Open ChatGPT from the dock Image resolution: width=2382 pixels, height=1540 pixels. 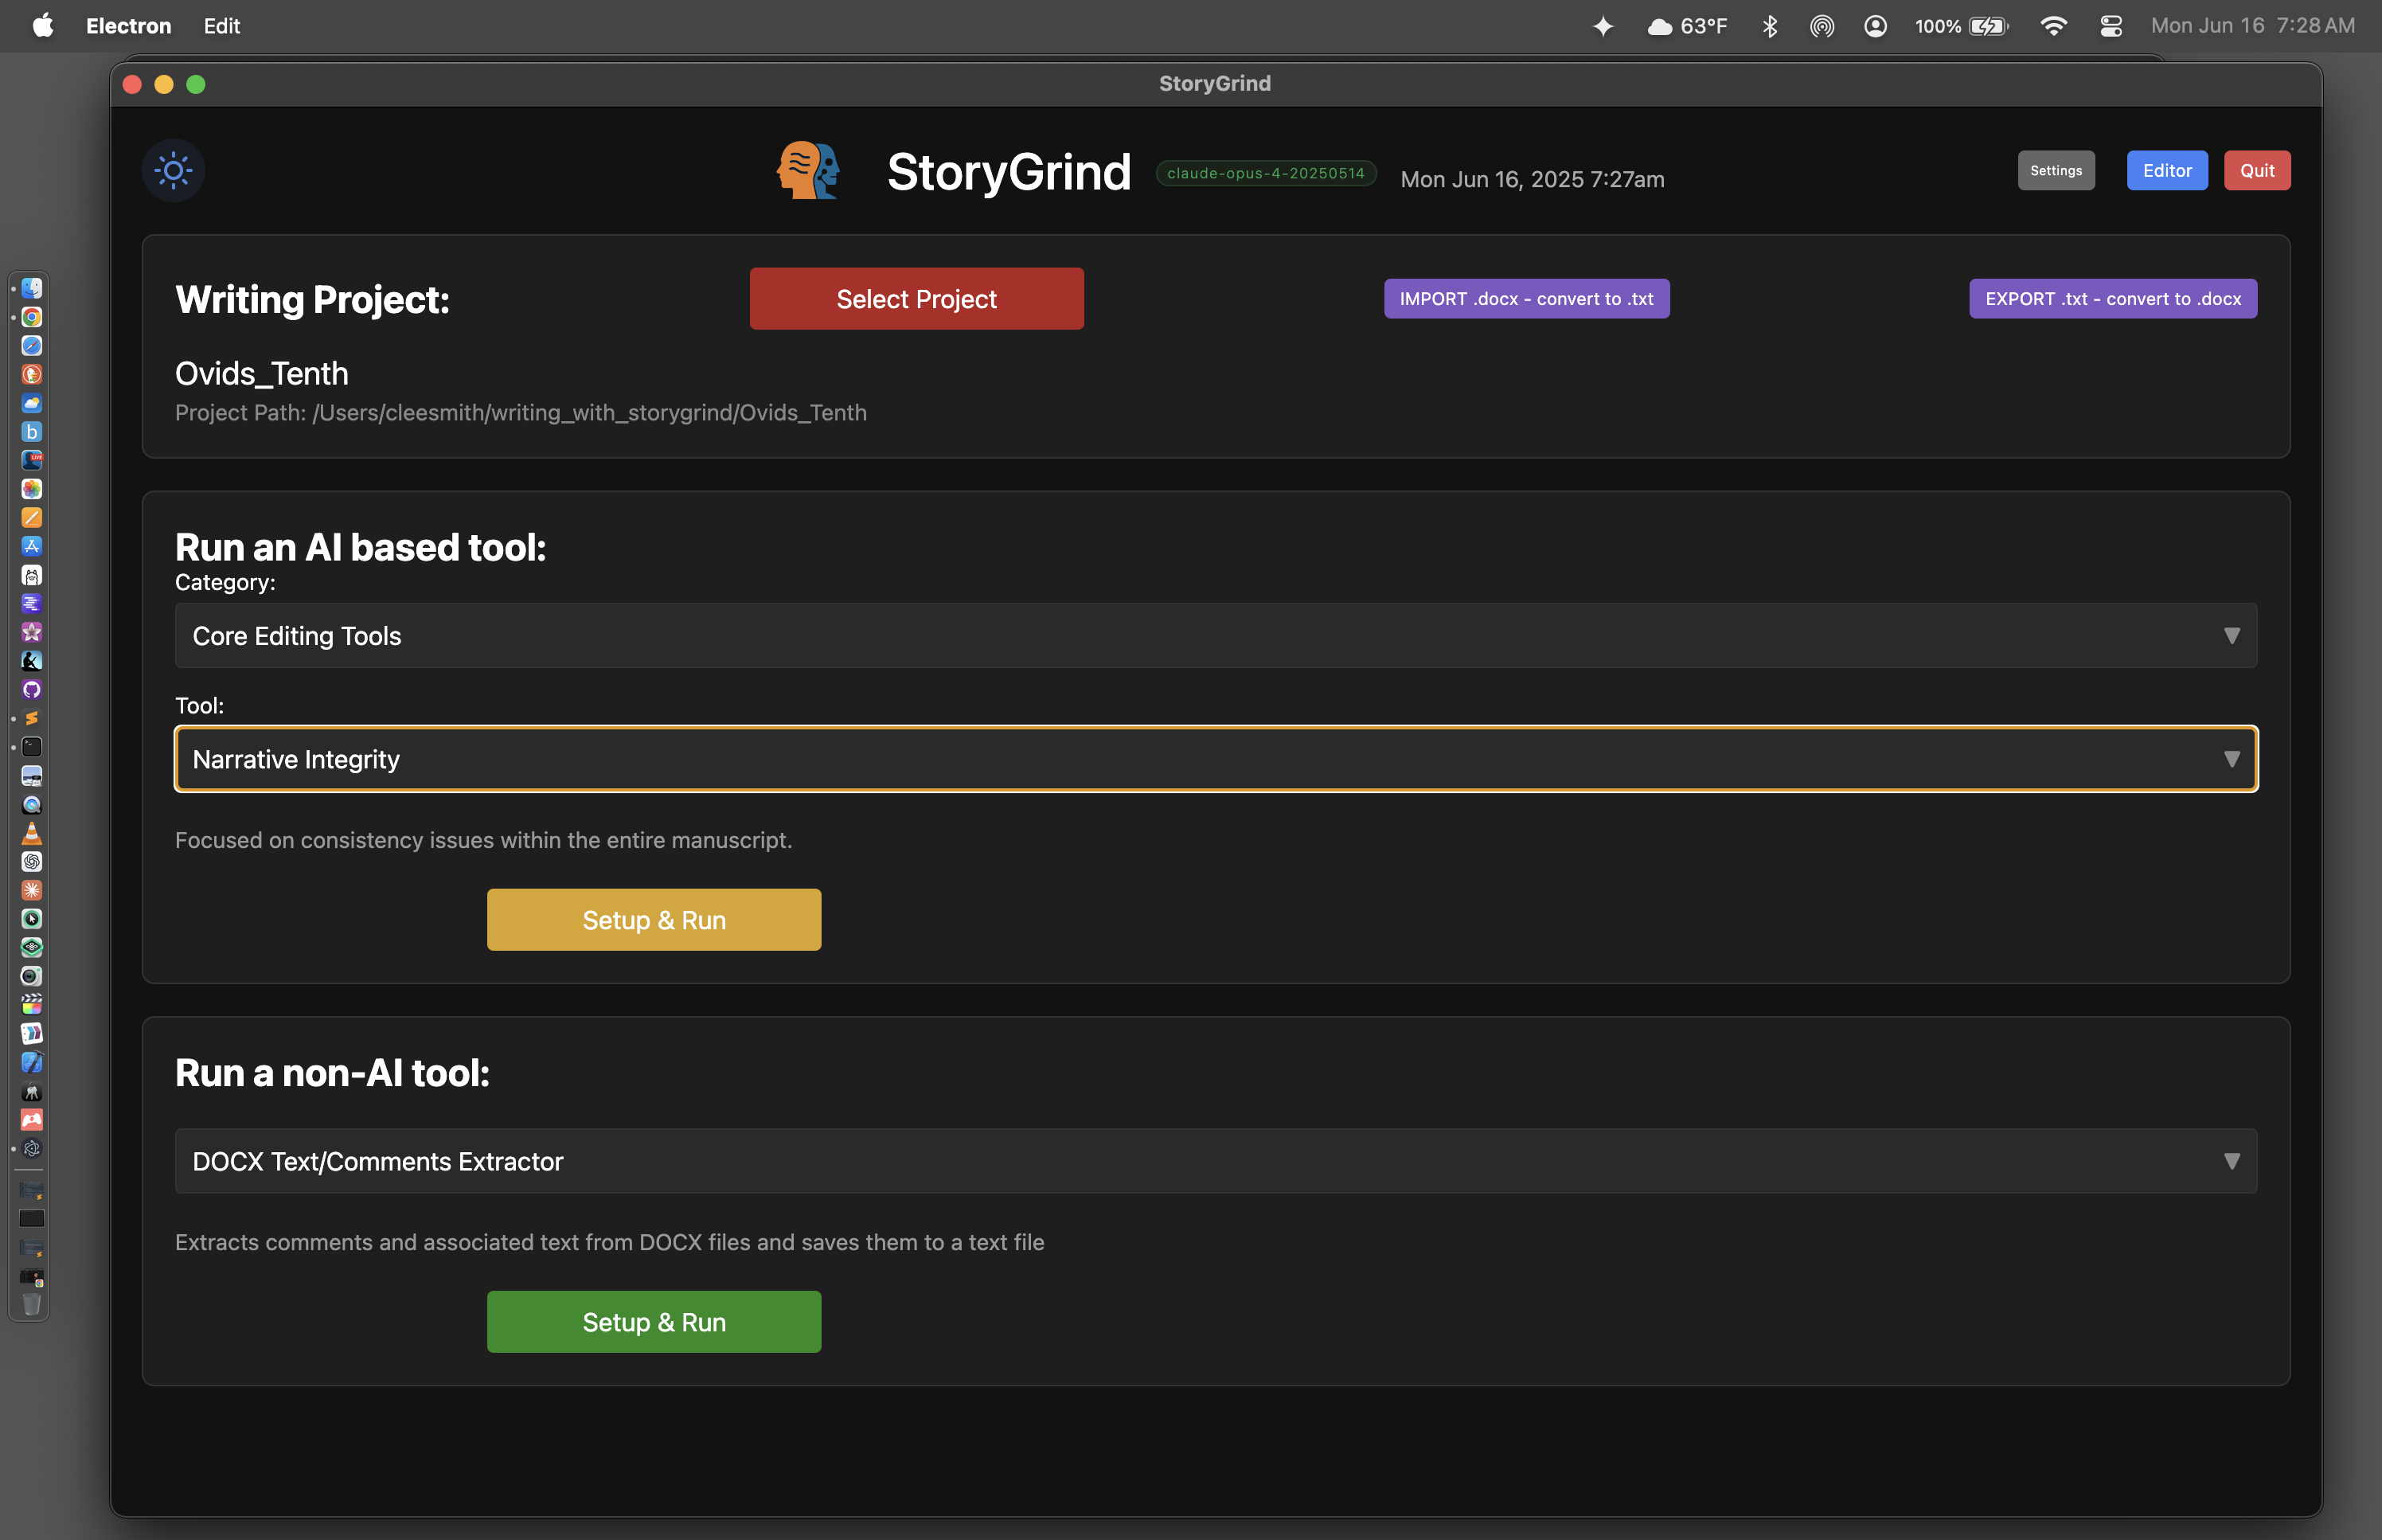tap(32, 862)
